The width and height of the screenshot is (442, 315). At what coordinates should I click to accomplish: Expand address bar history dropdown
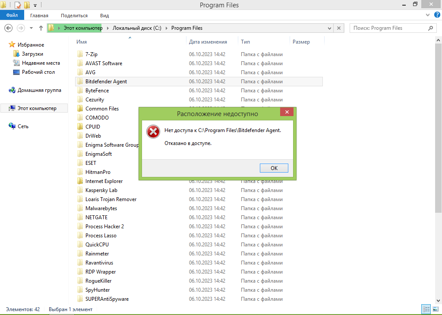point(329,28)
